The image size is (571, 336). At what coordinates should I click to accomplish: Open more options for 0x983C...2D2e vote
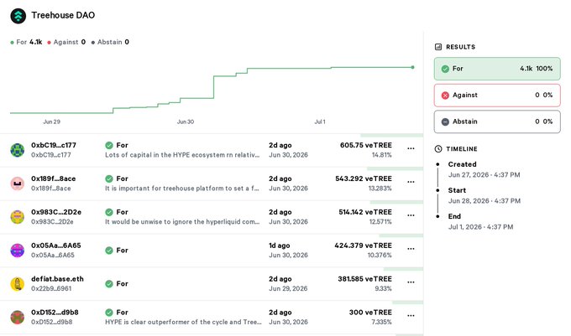click(x=411, y=215)
